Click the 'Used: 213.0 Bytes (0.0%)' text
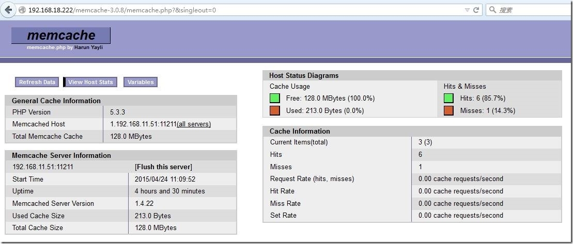Screen dimensions: 573x244 (x=325, y=110)
